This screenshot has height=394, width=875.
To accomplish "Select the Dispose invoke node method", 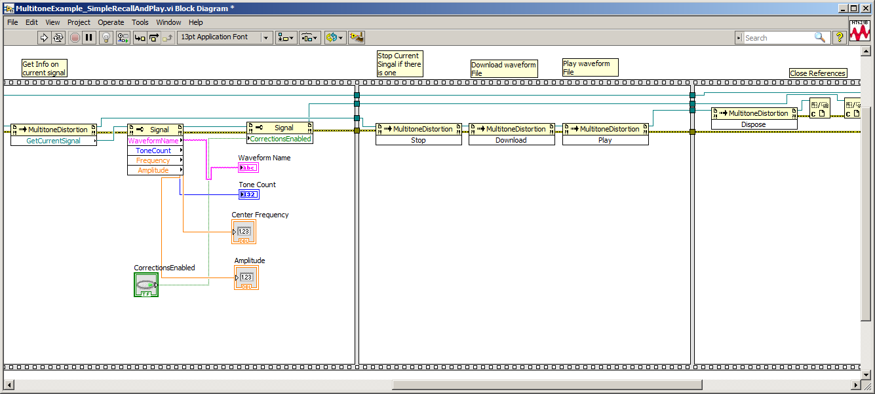I will click(x=754, y=124).
